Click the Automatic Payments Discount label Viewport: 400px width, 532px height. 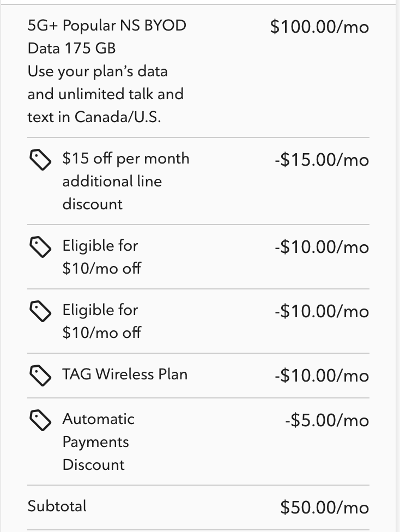coord(98,442)
